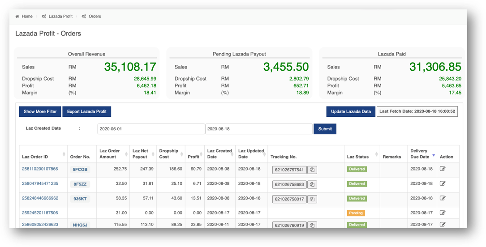
Task: Click order number 936KT
Action: [80, 199]
